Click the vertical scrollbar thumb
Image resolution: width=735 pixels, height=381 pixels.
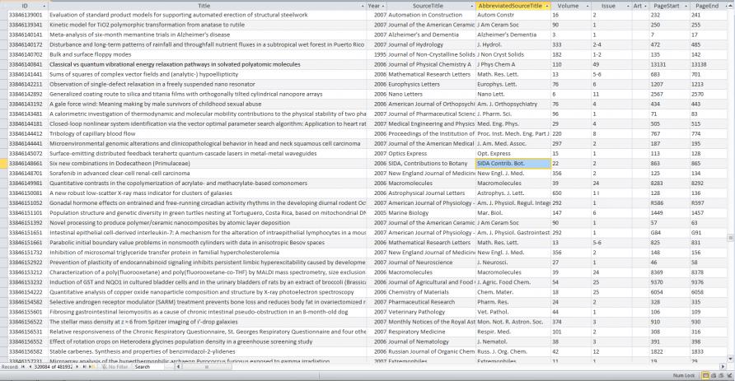click(730, 239)
